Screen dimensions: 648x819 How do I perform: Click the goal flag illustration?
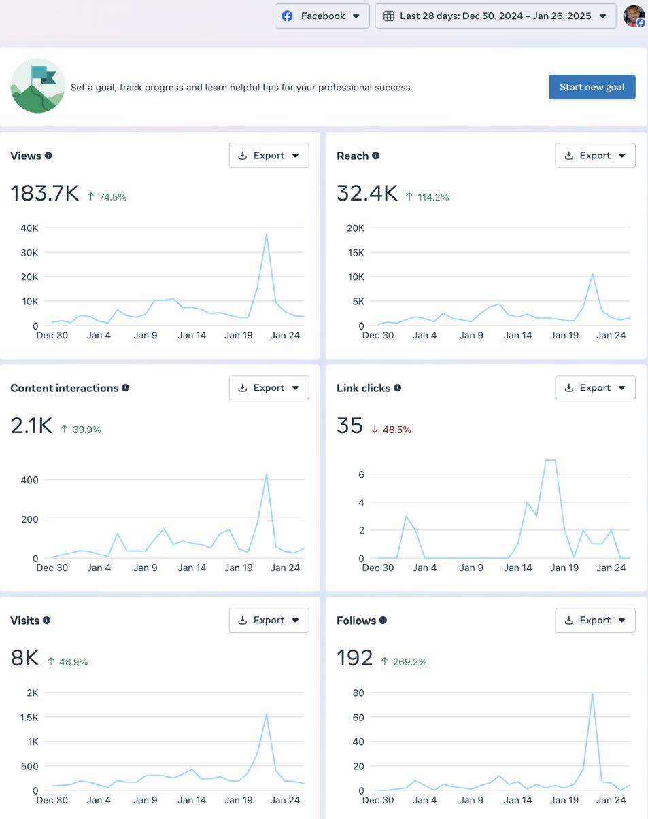coord(37,86)
